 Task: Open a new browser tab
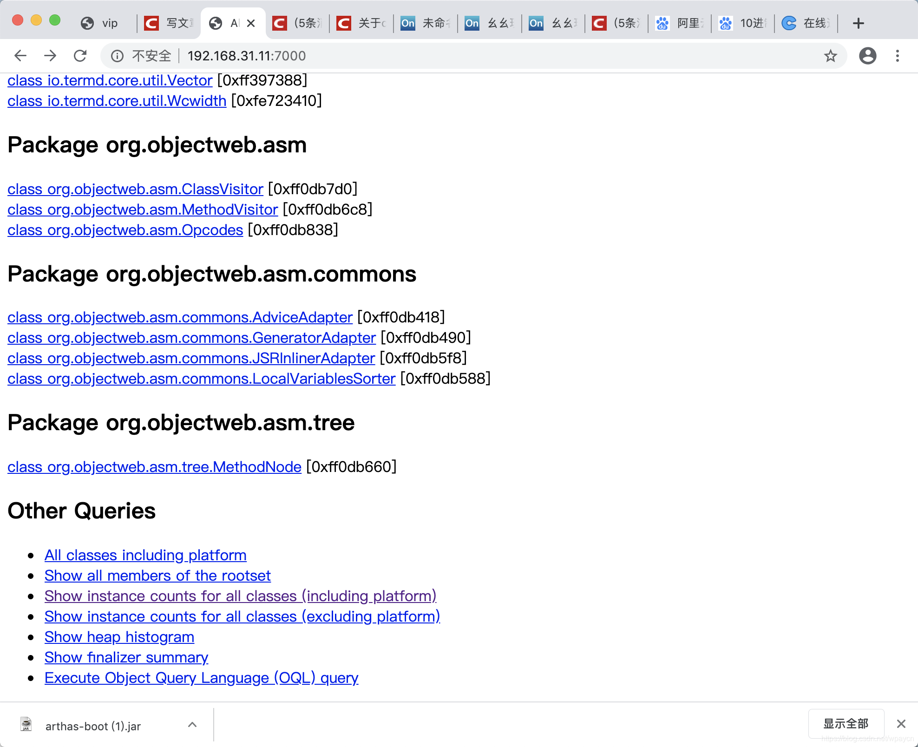coord(859,23)
